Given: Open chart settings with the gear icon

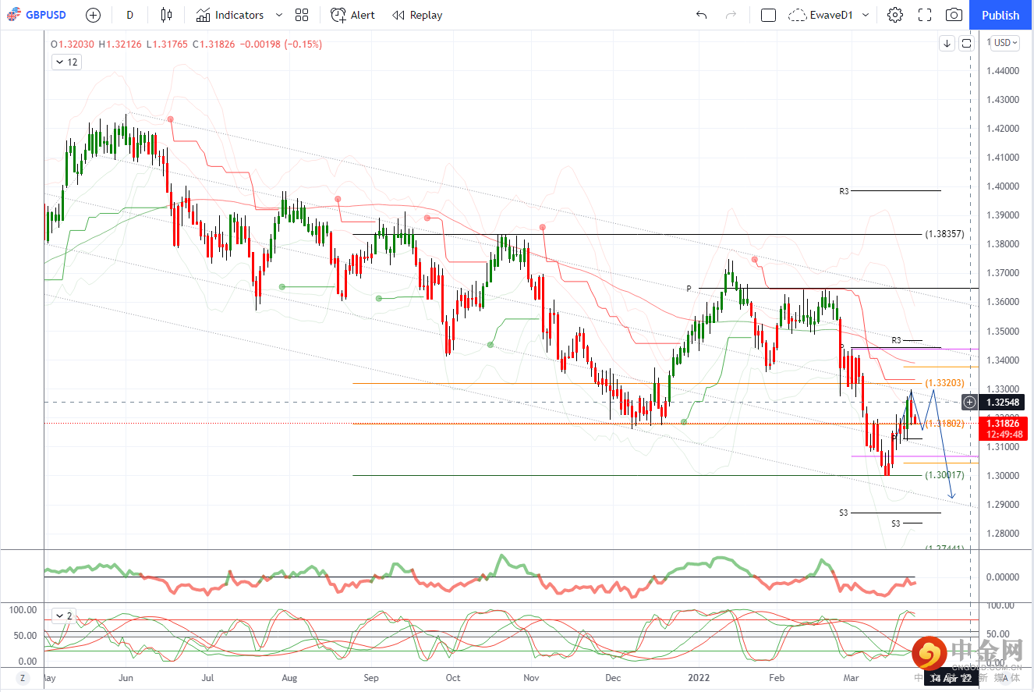Looking at the screenshot, I should click(895, 15).
